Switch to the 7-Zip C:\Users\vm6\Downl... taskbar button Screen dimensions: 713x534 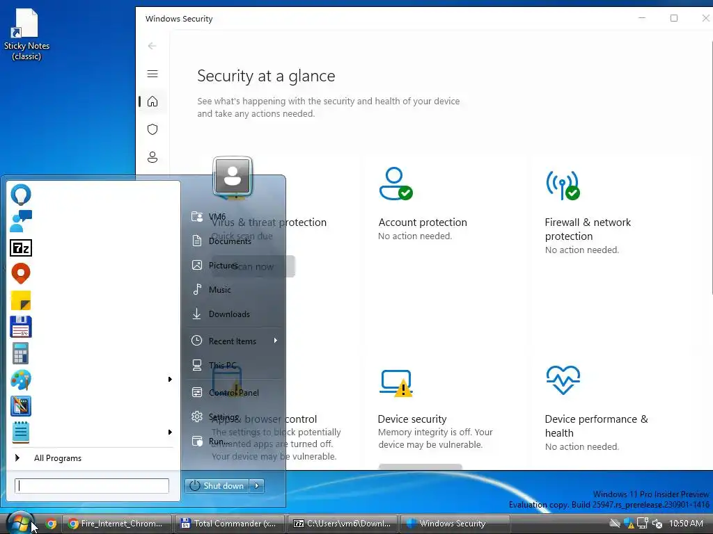[343, 524]
